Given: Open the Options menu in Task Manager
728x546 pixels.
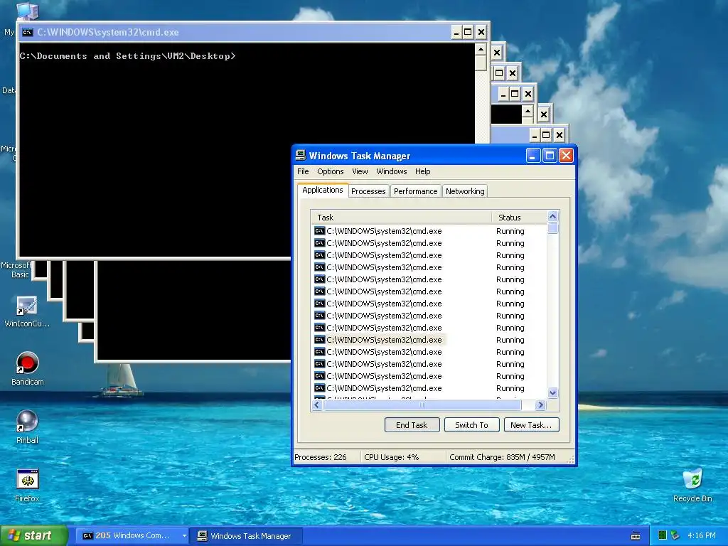Looking at the screenshot, I should click(330, 171).
